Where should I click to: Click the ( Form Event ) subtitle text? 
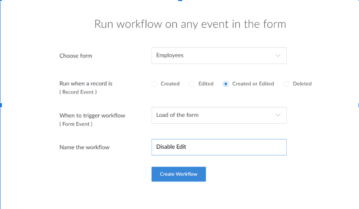76,124
